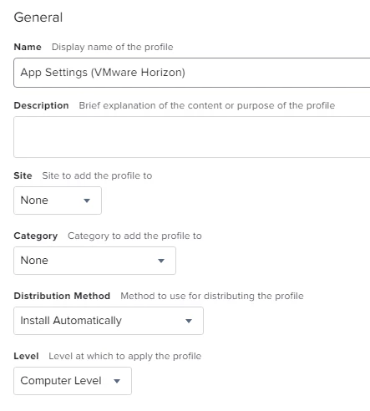Click the arrow icon beside Computer Level

[x=117, y=381]
